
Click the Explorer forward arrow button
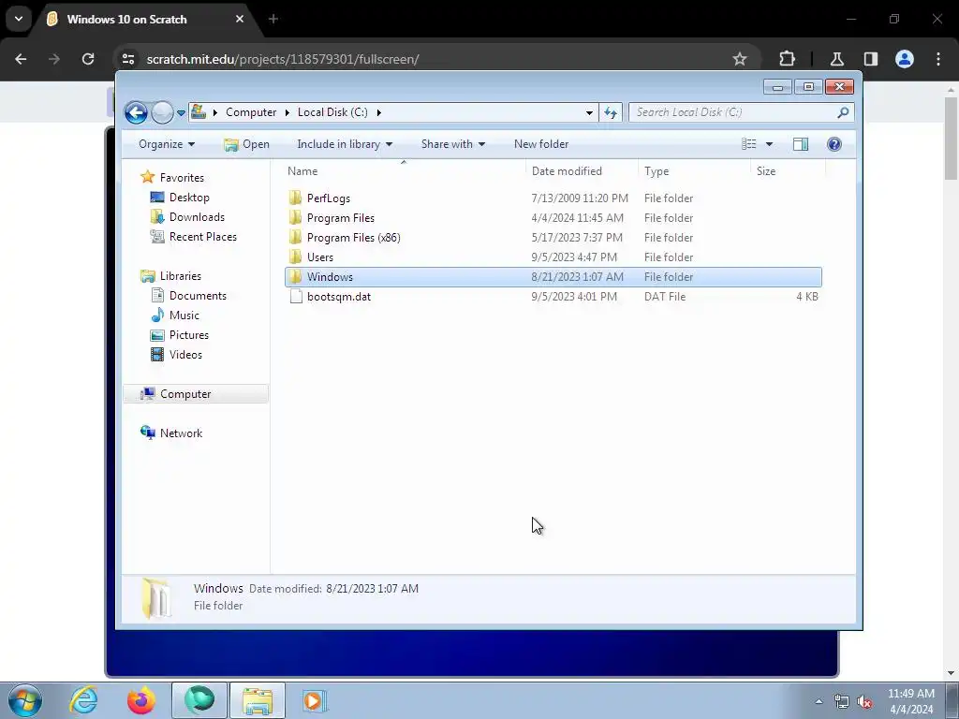[162, 112]
